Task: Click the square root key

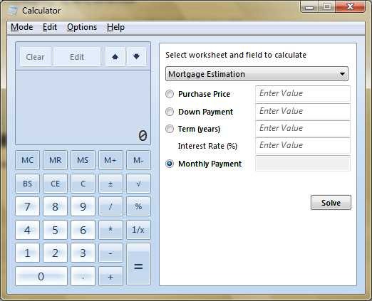Action: (138, 184)
